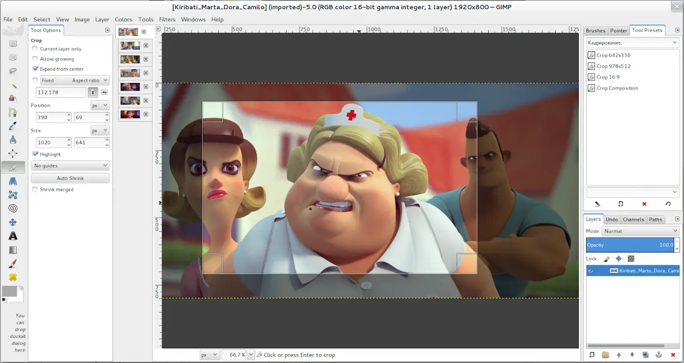This screenshot has width=684, height=363.
Task: Select the Perspective transform tool
Action: click(x=13, y=181)
